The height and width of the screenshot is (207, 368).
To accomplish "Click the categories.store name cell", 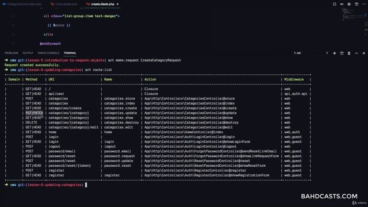I will tap(120, 98).
